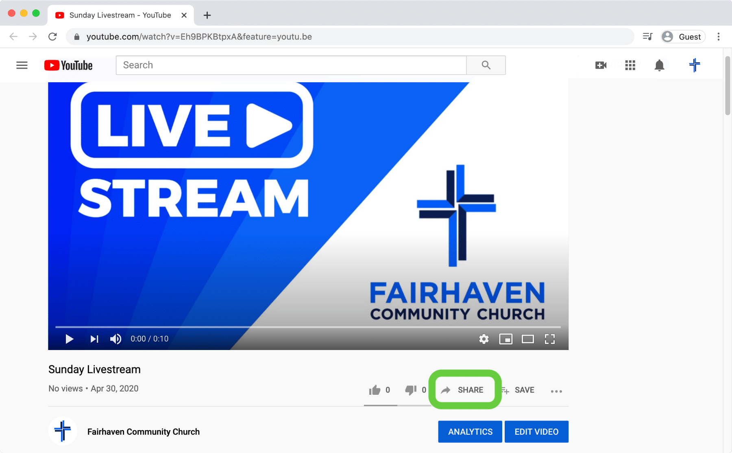Skip to the next video
This screenshot has width=732, height=453.
(x=94, y=339)
